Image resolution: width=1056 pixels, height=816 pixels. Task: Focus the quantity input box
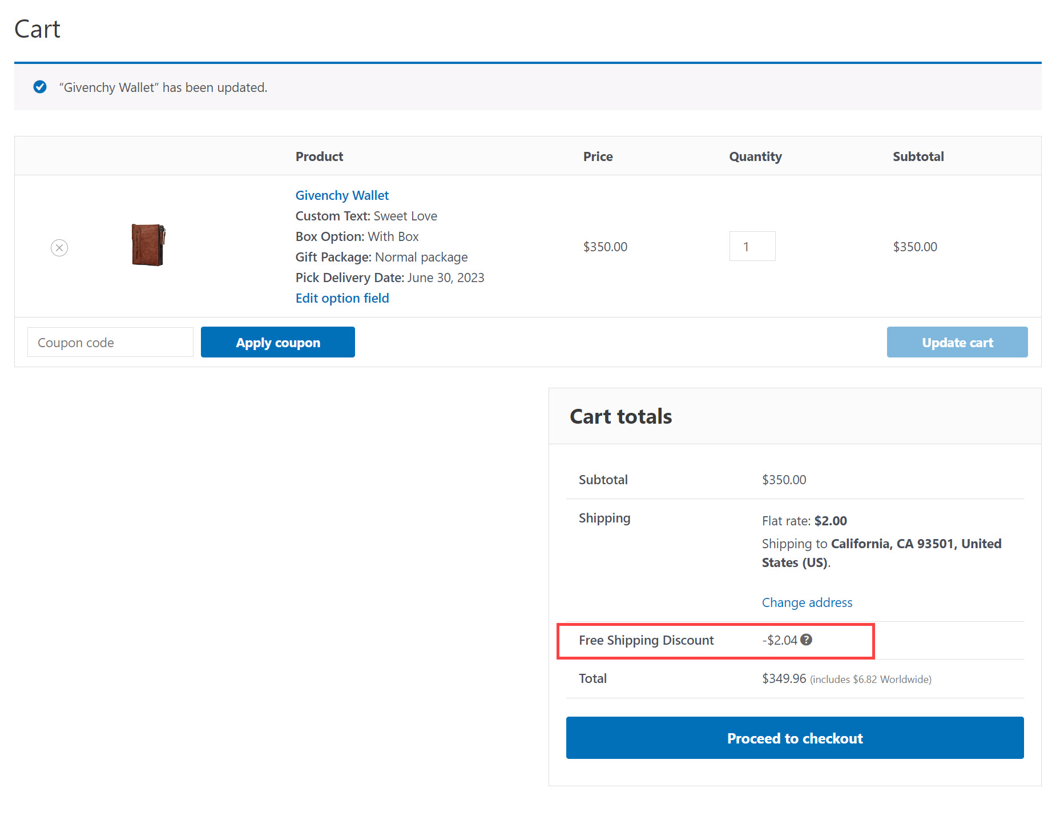coord(752,247)
